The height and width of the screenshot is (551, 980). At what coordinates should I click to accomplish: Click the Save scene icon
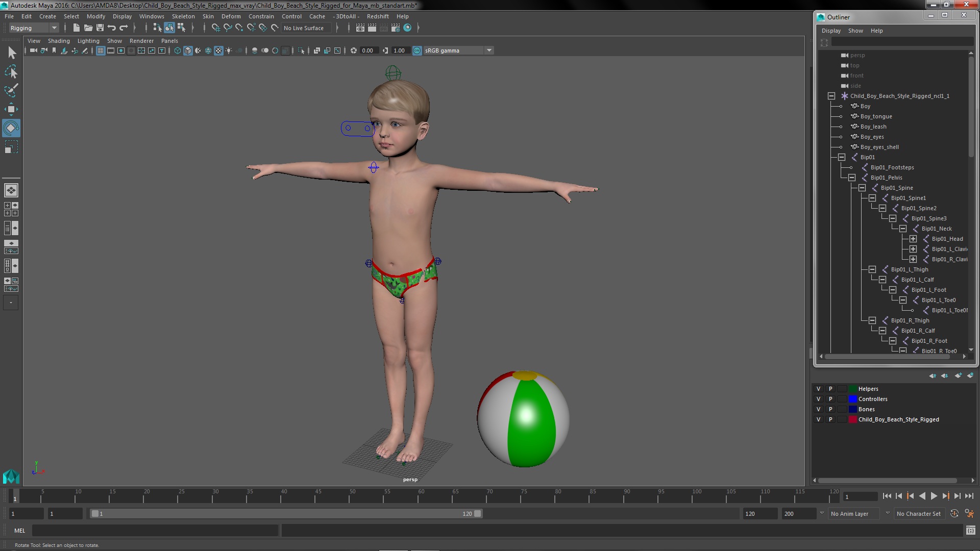pyautogui.click(x=100, y=28)
